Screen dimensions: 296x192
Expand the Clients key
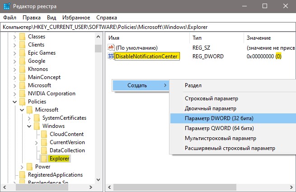coord(15,45)
